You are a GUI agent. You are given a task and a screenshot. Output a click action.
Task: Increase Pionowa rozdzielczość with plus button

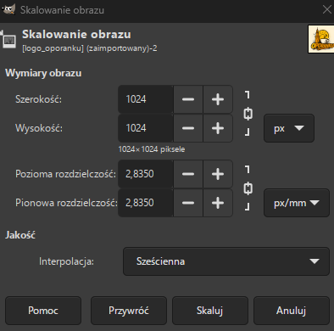pyautogui.click(x=218, y=203)
